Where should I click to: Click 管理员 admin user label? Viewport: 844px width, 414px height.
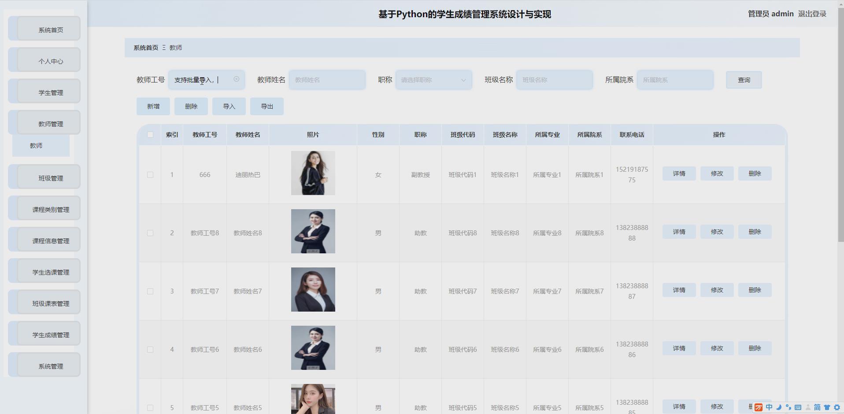coord(770,14)
